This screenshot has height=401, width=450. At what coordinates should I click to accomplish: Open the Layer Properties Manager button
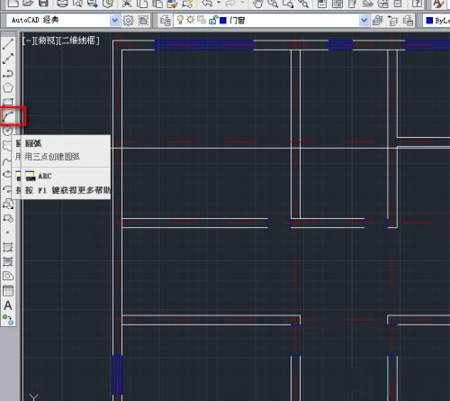pos(165,21)
